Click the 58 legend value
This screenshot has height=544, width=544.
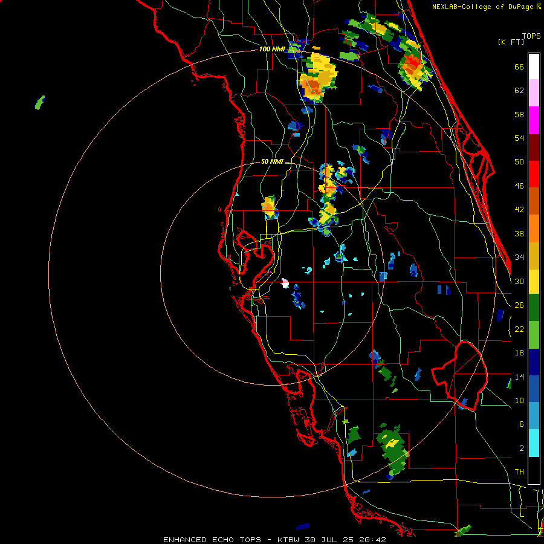[x=519, y=114]
